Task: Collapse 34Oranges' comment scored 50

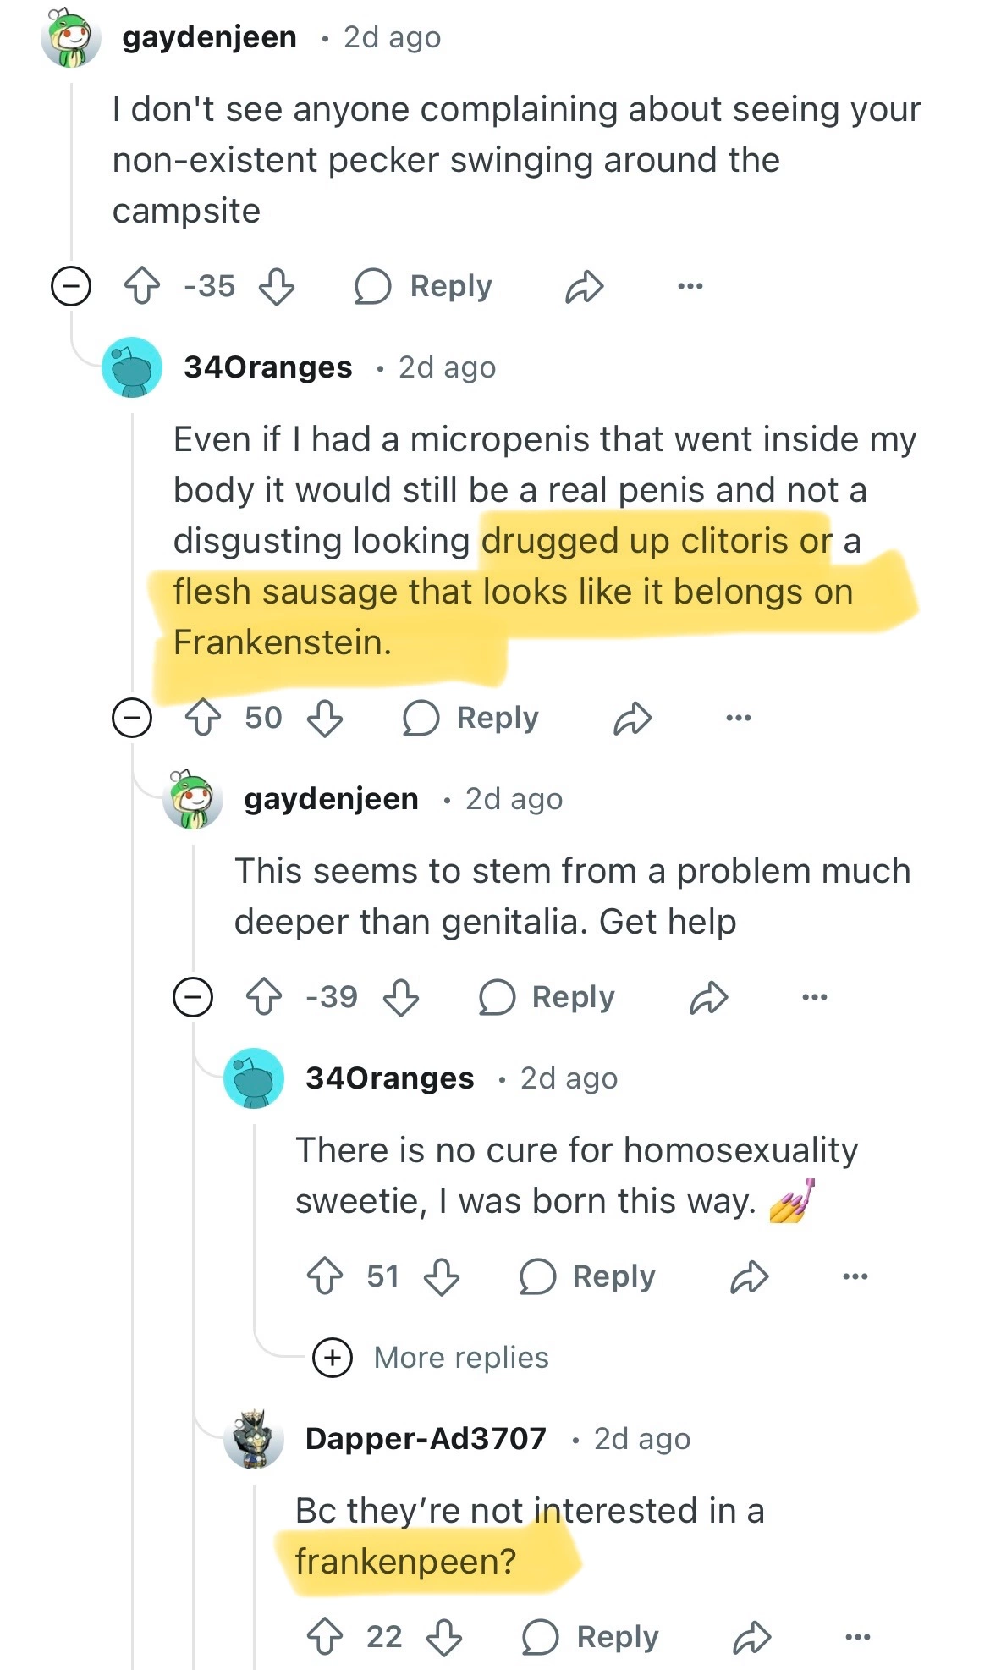Action: [x=132, y=718]
